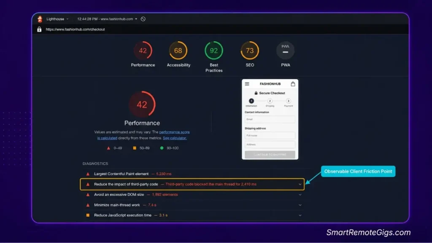Click the 7.4 s main-thread value
Viewport: 432px width, 243px height.
click(152, 205)
